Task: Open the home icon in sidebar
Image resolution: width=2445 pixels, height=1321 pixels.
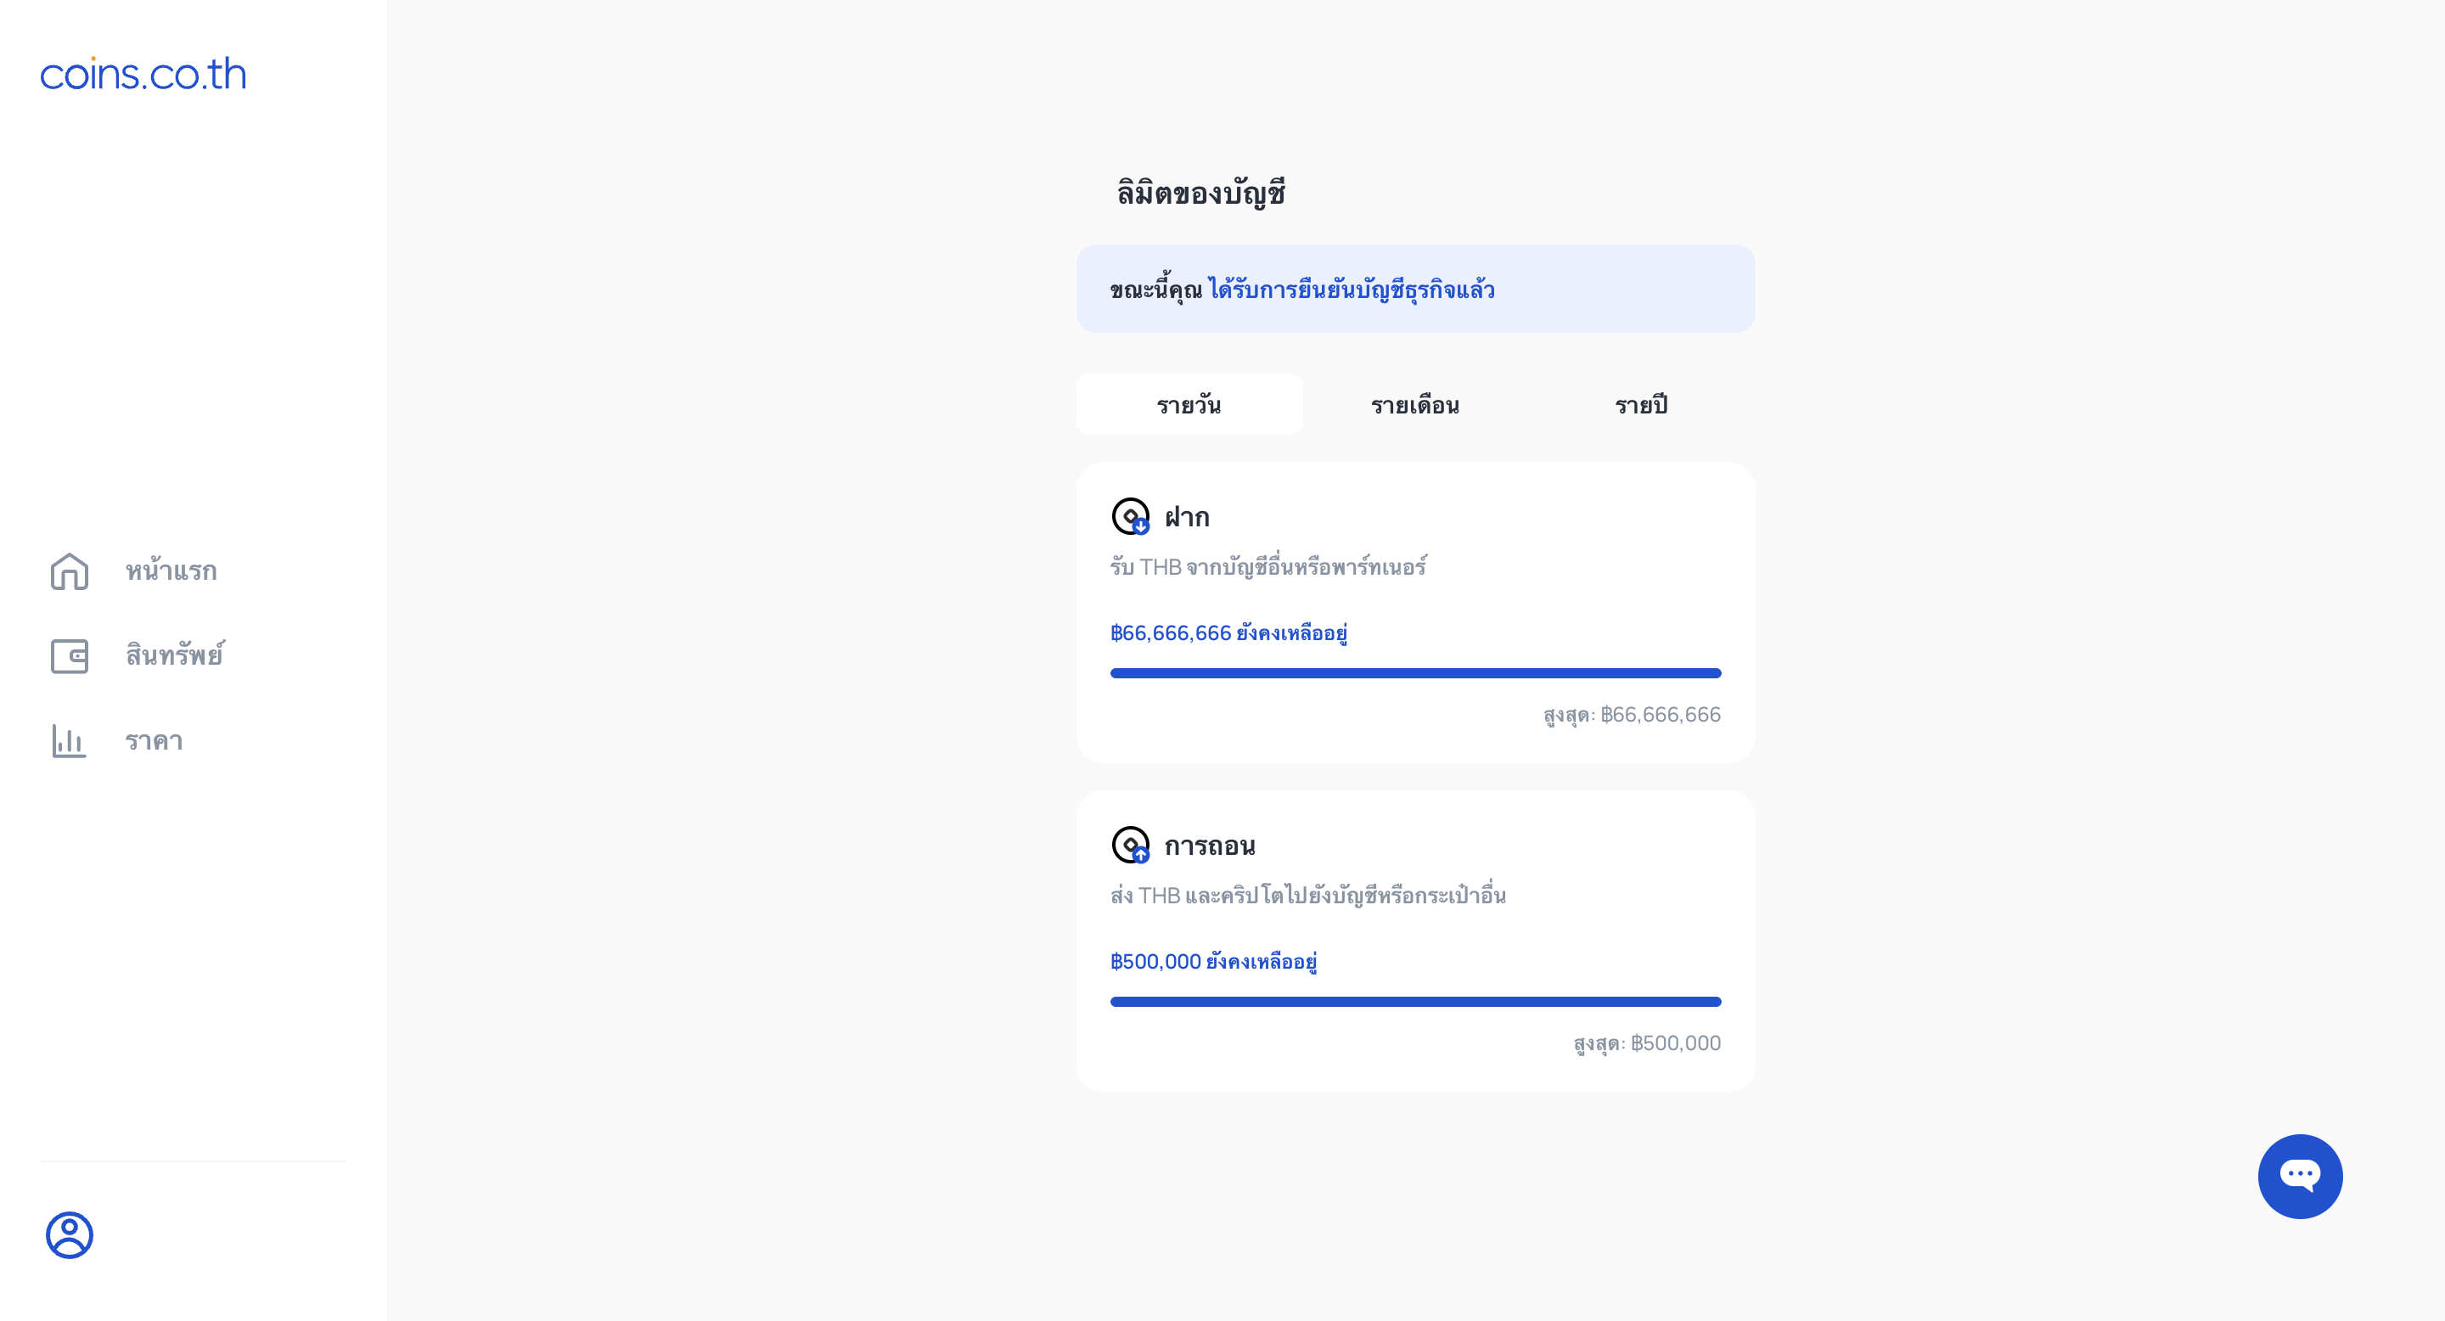Action: (x=70, y=571)
